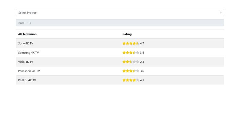The image size is (240, 135).
Task: Click the third star in Vizio 4K TV row
Action: (x=131, y=62)
